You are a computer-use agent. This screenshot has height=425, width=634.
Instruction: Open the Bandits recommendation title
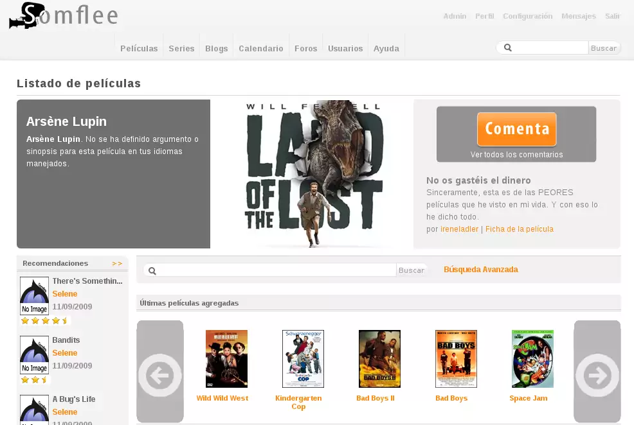pos(66,340)
